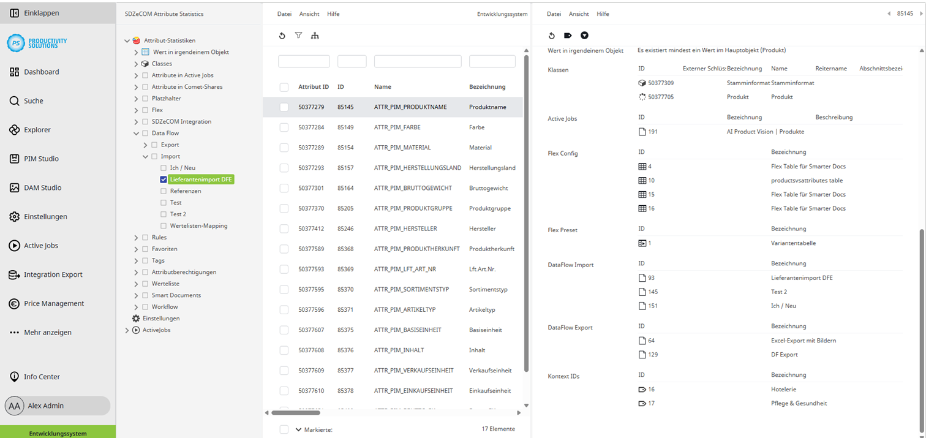Screen dimensions: 926x438
Task: Click the hierarchy icon in the middle toolbar
Action: click(315, 36)
